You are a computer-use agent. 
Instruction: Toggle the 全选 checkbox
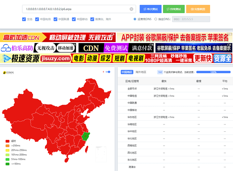click(24, 19)
